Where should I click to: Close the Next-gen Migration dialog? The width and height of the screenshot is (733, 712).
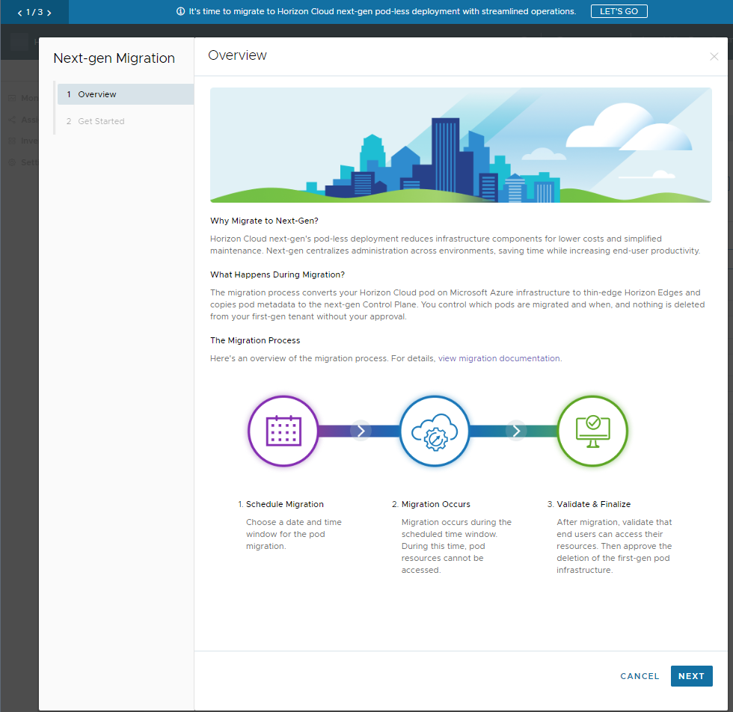click(x=714, y=57)
